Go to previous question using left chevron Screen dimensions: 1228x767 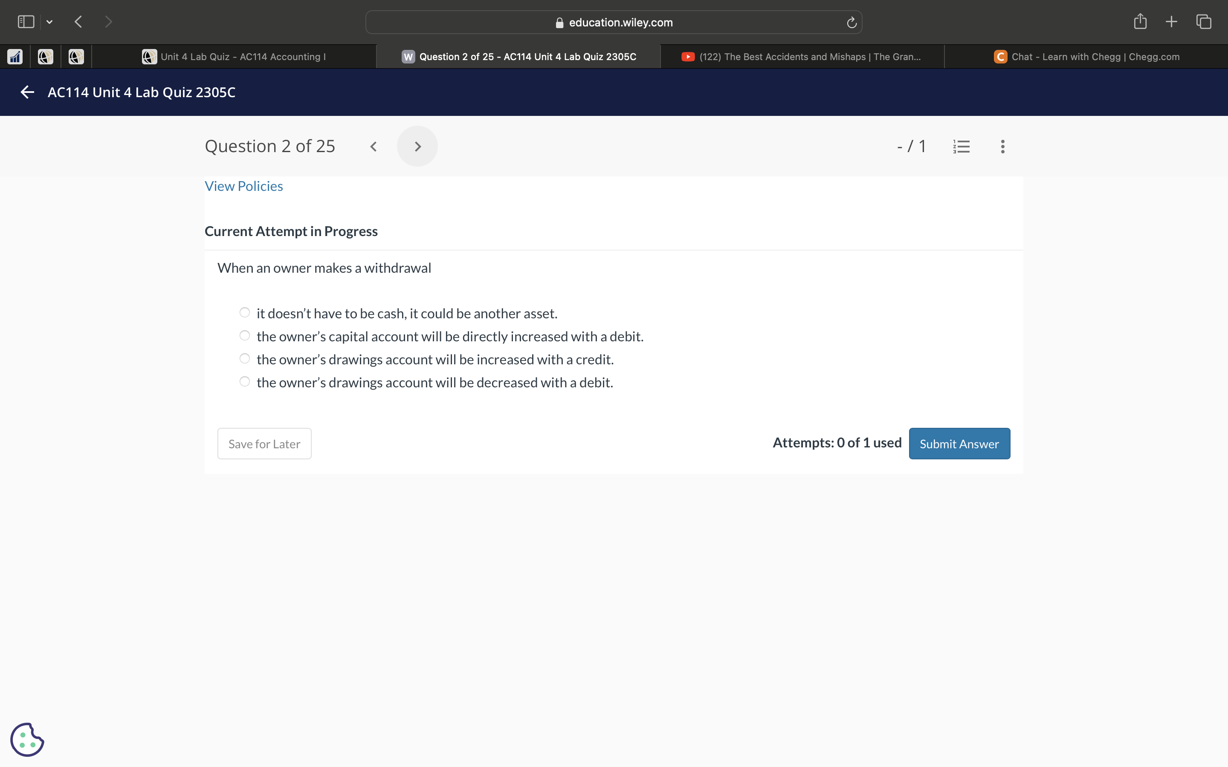[x=374, y=147]
